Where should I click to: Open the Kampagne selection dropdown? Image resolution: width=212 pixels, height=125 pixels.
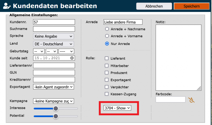pyautogui.click(x=54, y=101)
